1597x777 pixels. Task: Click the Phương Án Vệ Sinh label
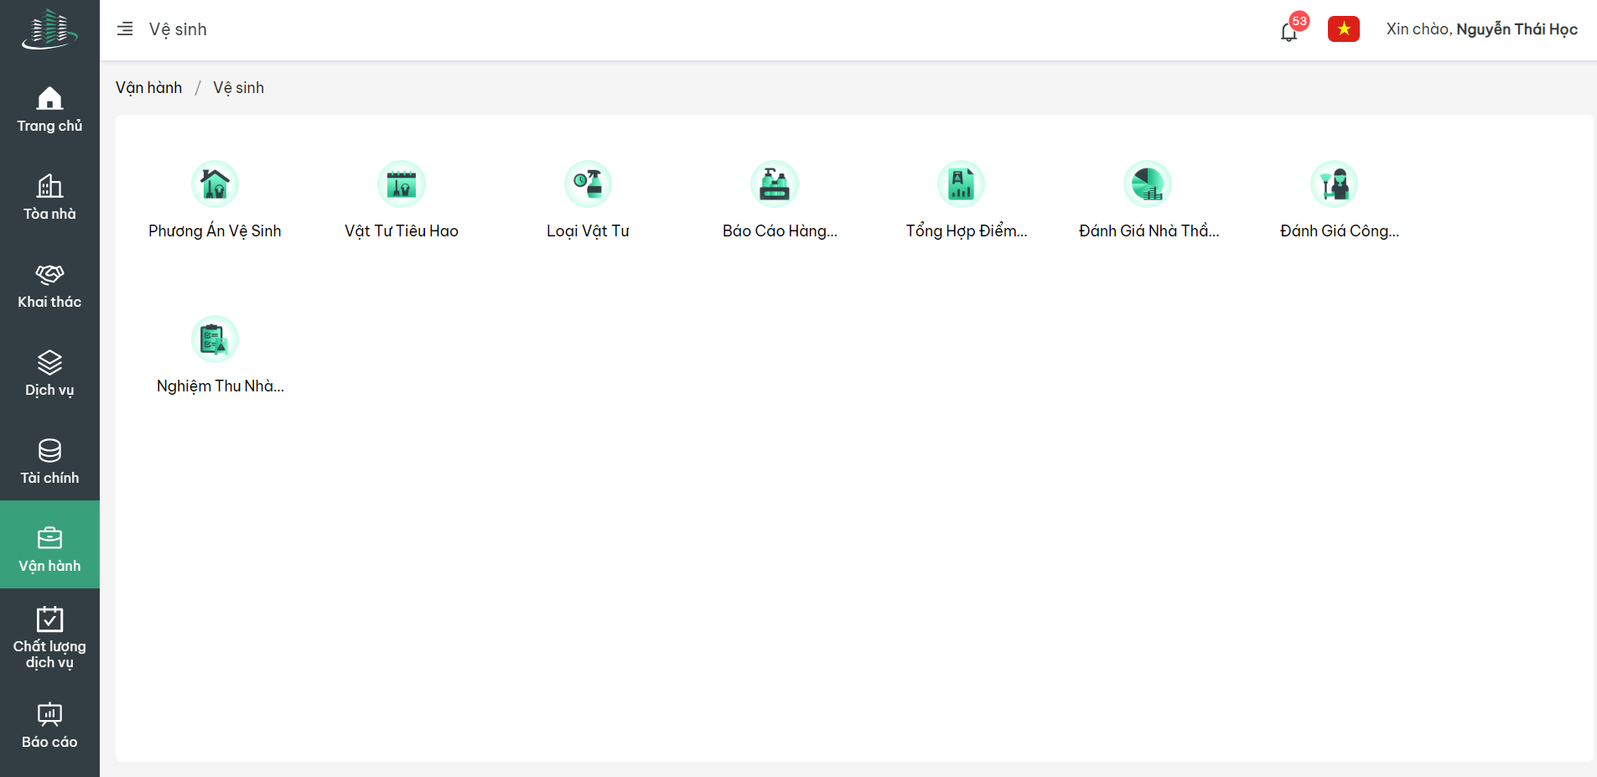click(215, 231)
